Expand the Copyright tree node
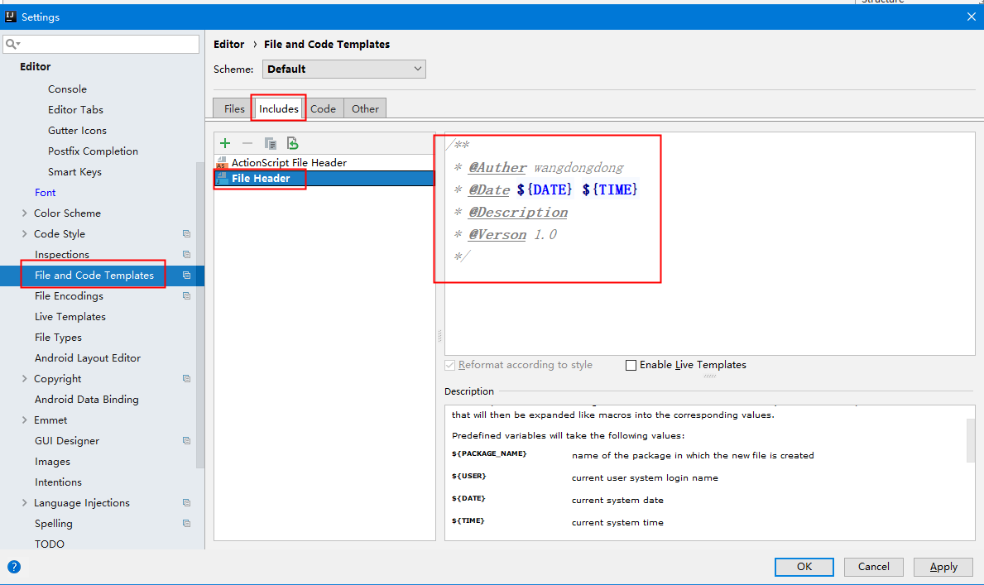Image resolution: width=984 pixels, height=585 pixels. 25,378
